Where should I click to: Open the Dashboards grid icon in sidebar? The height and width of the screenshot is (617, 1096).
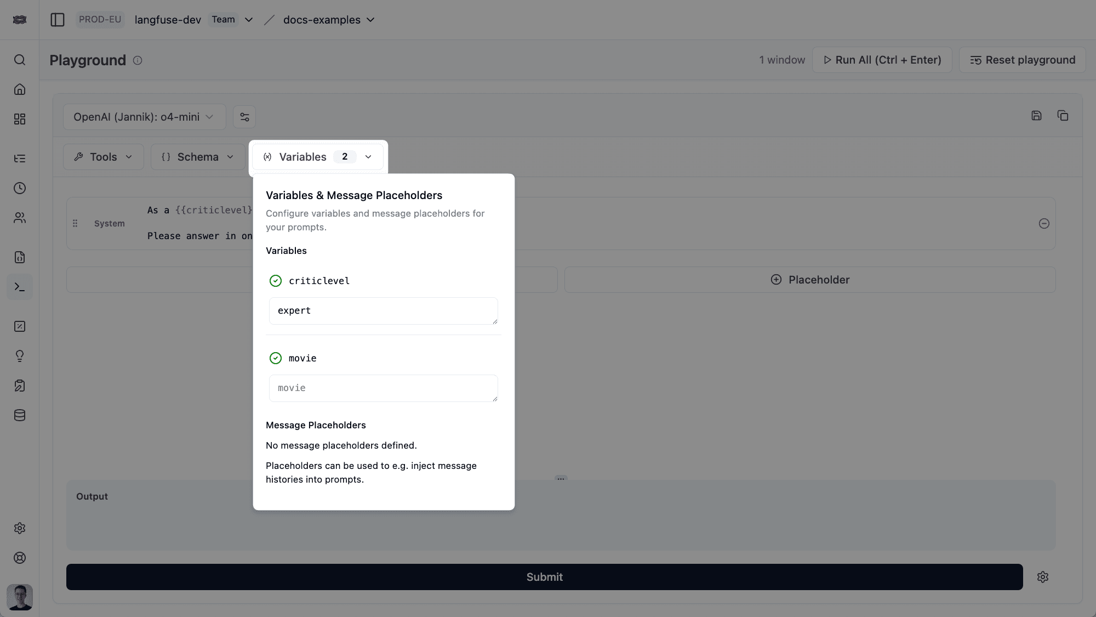(20, 119)
